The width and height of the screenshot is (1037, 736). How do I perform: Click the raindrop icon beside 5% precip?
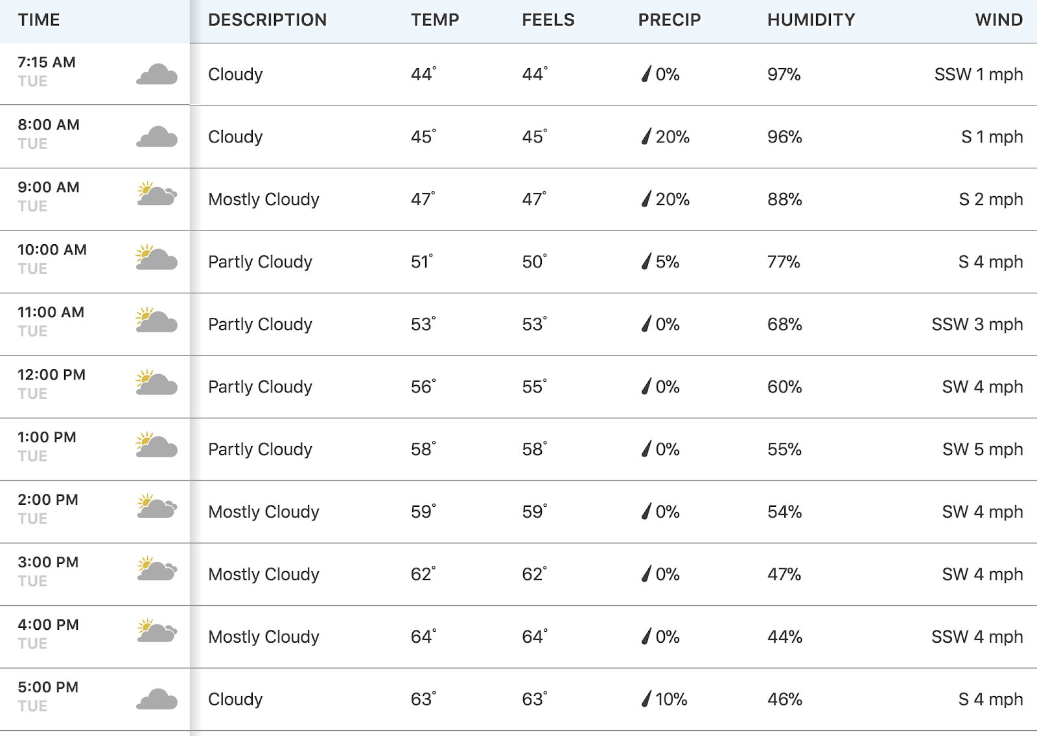coord(646,262)
